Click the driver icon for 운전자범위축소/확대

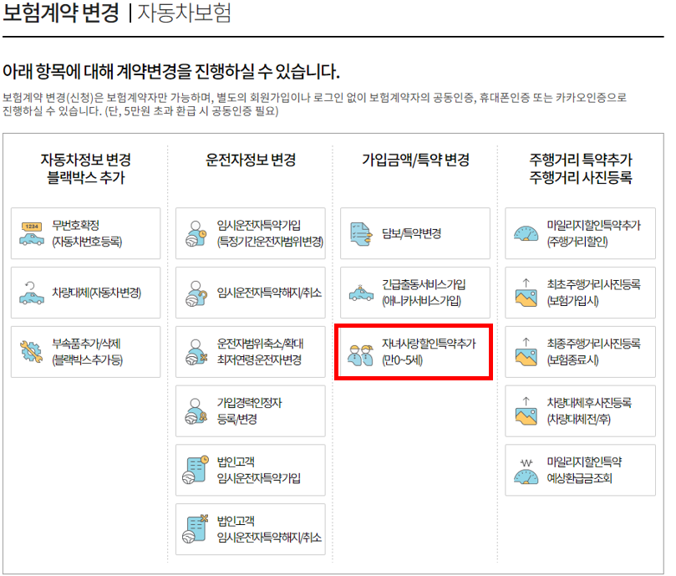click(x=196, y=352)
